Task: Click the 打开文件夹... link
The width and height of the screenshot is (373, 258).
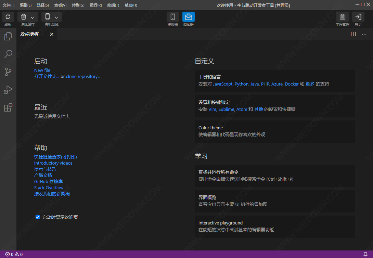Action: 47,76
